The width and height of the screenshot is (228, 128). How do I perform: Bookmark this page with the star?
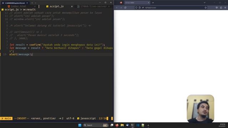pos(206,7)
